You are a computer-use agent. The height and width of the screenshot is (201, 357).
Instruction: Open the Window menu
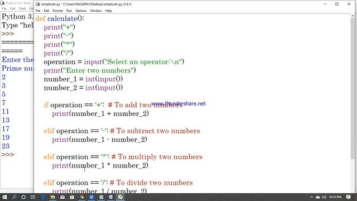(96, 11)
